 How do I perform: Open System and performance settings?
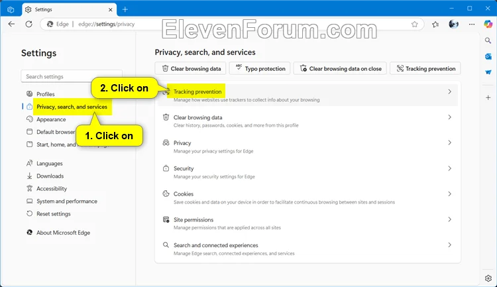[x=66, y=201]
